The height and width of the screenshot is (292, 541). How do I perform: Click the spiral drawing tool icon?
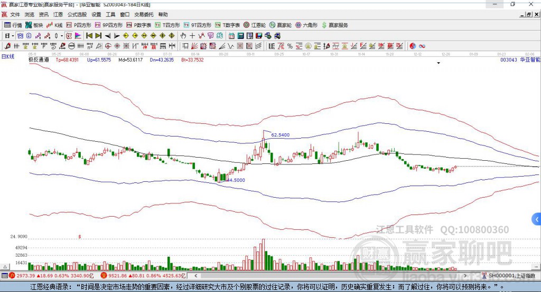53,46
